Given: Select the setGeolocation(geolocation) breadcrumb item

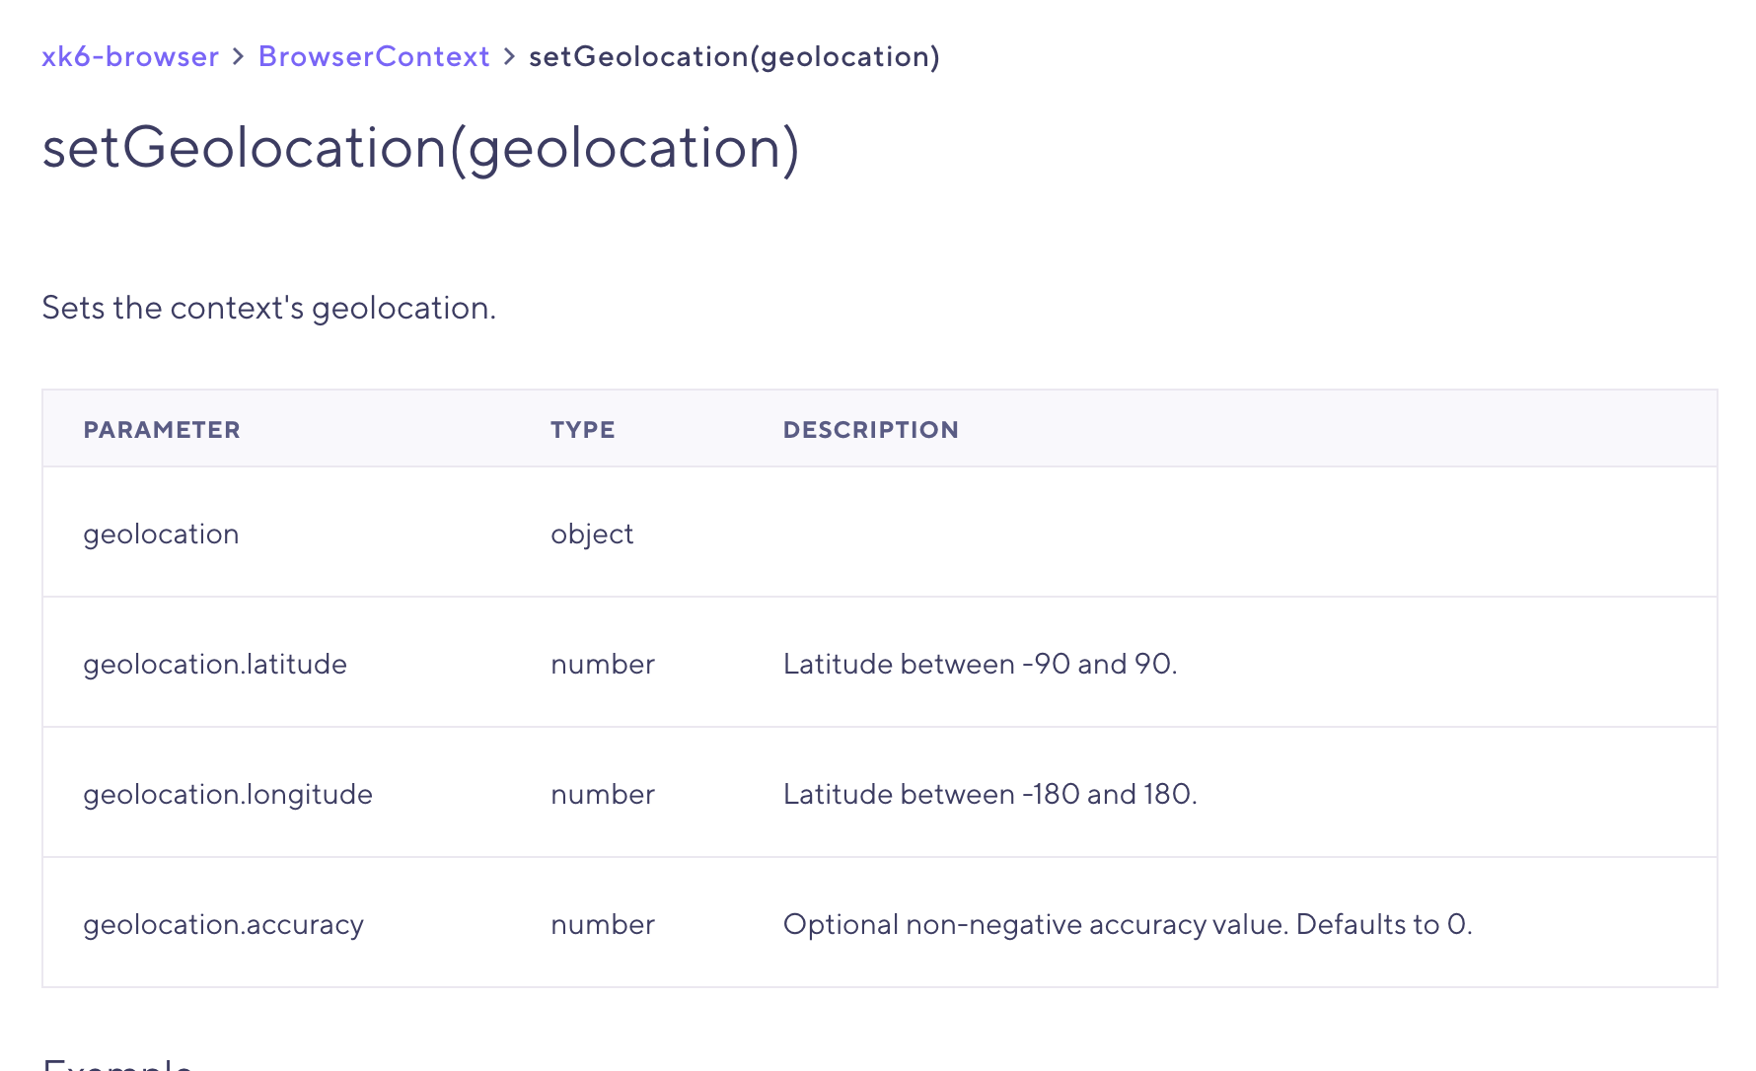Looking at the screenshot, I should tap(733, 56).
